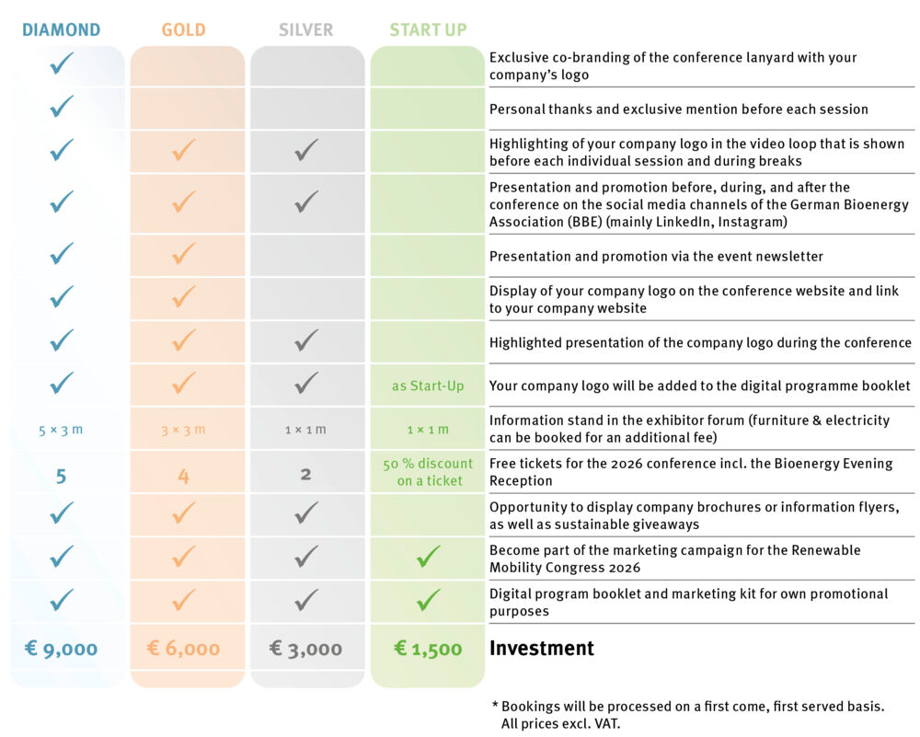Select the € 1,500 Start Up price
The width and height of the screenshot is (920, 737).
point(428,649)
